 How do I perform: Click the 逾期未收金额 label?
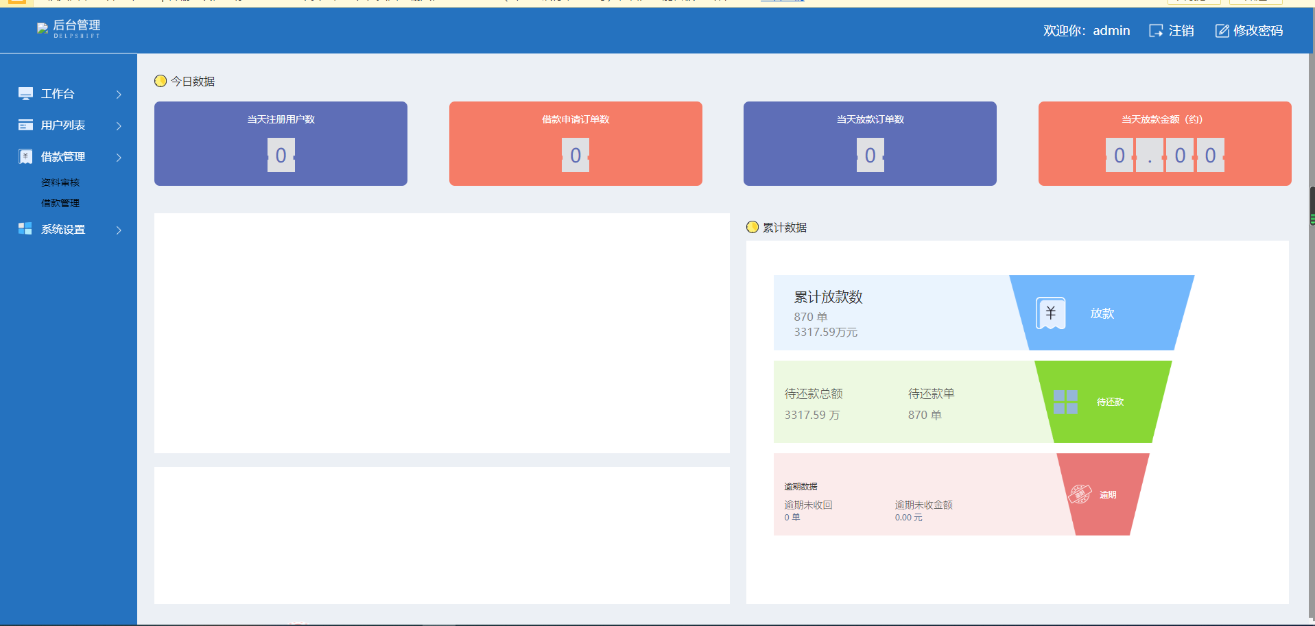pyautogui.click(x=923, y=505)
